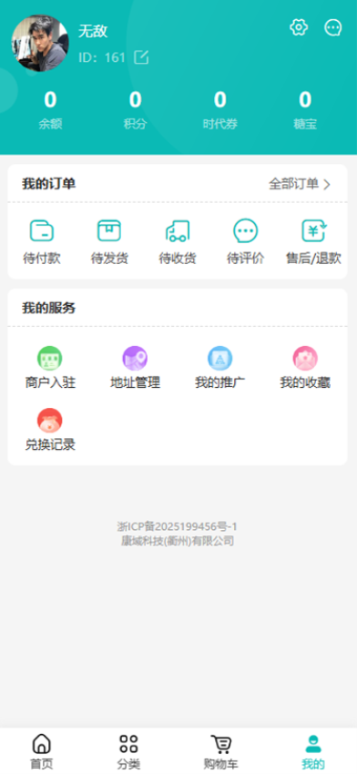Tap the ID: 161 text
This screenshot has height=774, width=357.
tap(102, 57)
